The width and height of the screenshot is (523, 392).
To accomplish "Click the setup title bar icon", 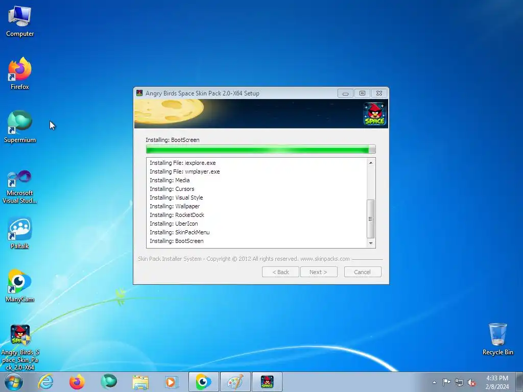I will click(139, 93).
